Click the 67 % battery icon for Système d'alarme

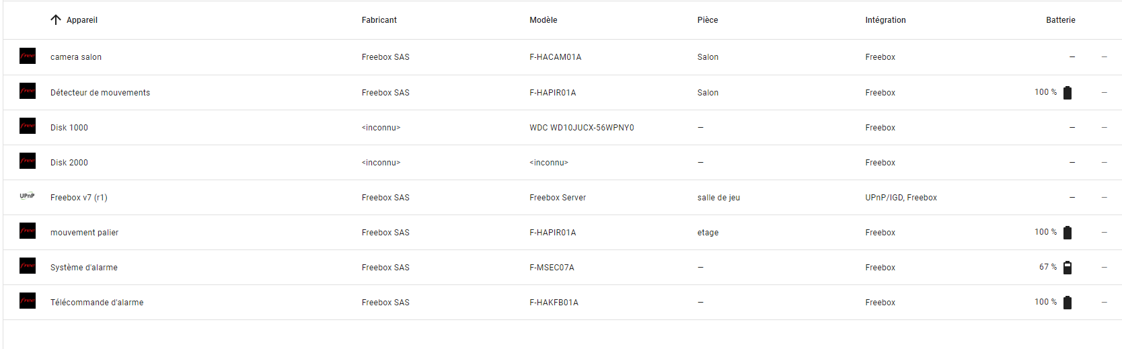click(1068, 267)
